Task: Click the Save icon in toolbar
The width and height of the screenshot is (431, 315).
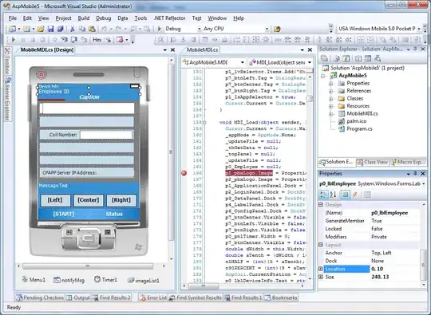Action: [50, 29]
